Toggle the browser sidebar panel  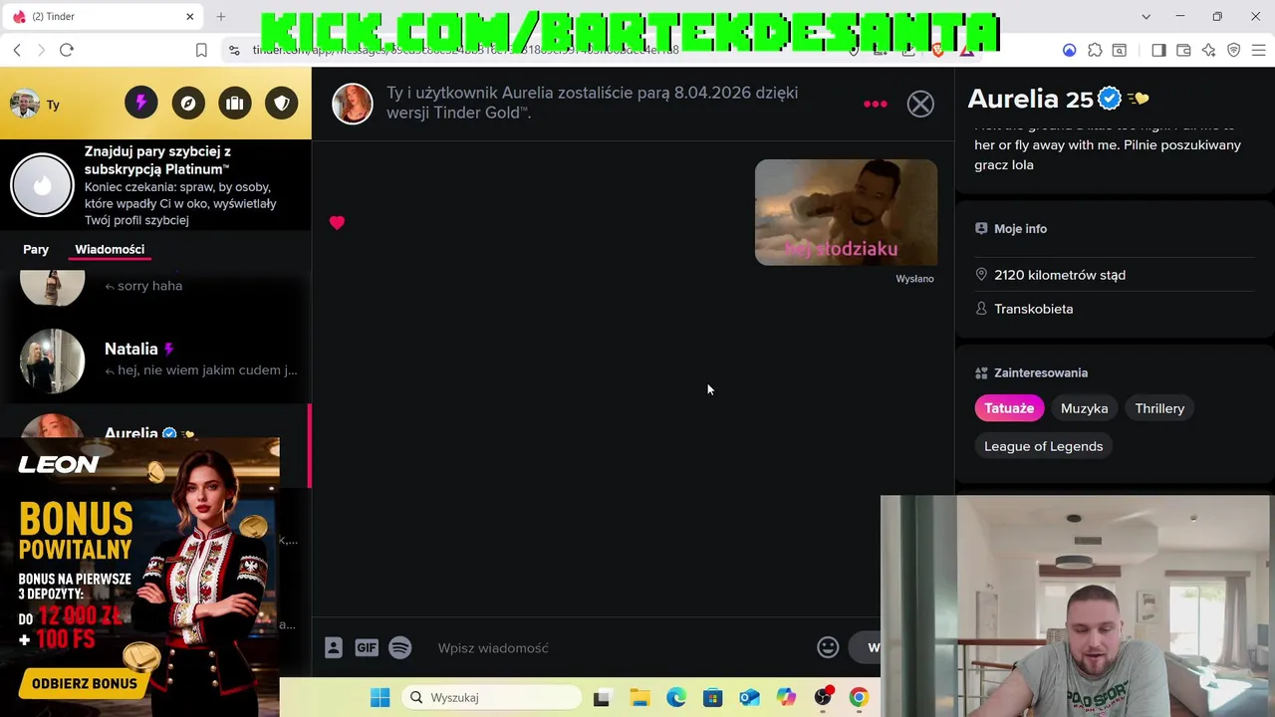pos(1158,50)
